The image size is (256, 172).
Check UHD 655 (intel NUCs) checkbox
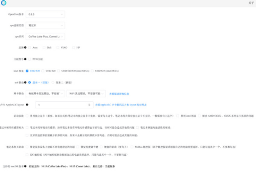tap(92, 71)
